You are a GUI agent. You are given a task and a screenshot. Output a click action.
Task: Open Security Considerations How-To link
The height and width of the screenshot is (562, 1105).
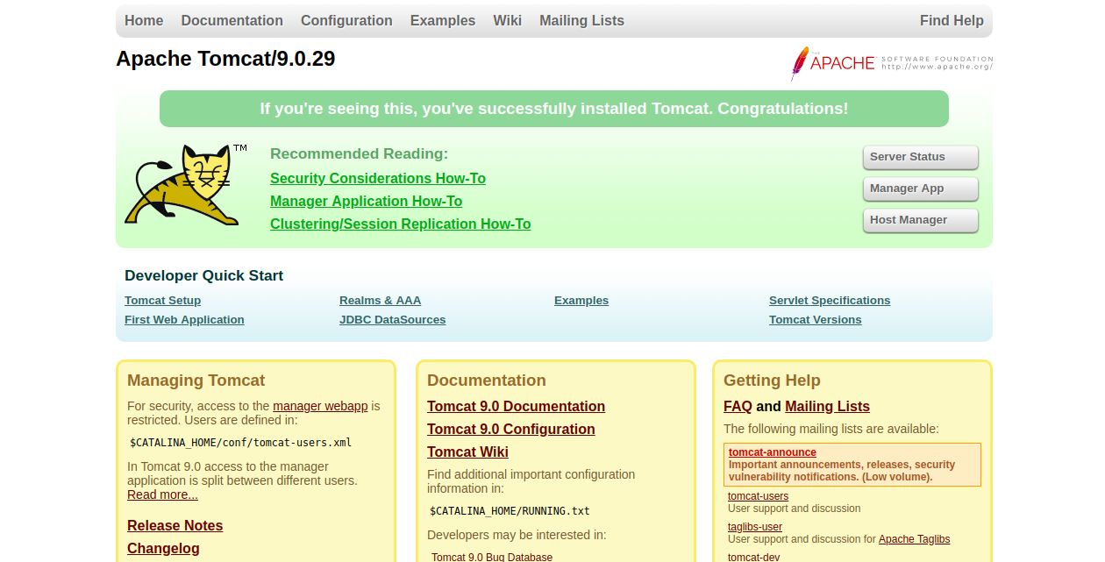tap(378, 179)
